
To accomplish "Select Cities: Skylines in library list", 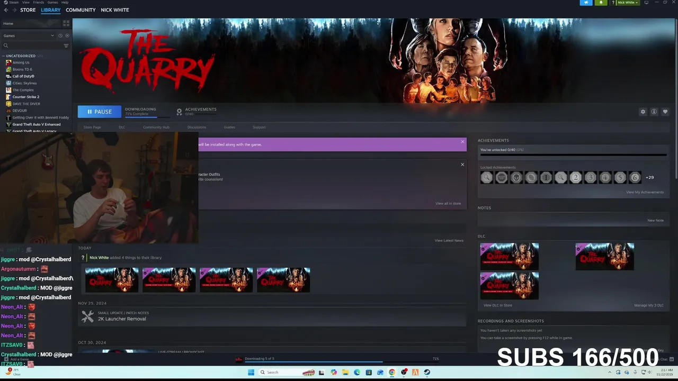I will (24, 83).
